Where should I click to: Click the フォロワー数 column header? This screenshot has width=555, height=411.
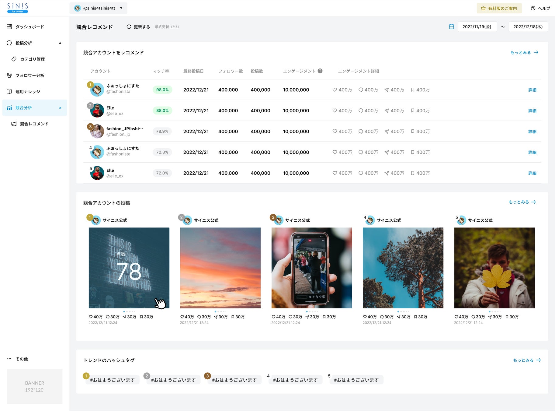point(231,71)
